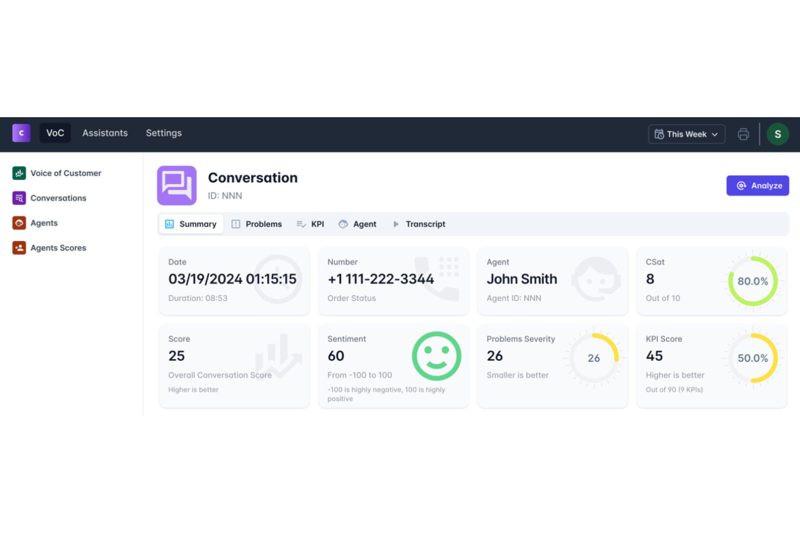Viewport: 800px width, 533px height.
Task: Open the green S user avatar
Action: click(x=777, y=134)
